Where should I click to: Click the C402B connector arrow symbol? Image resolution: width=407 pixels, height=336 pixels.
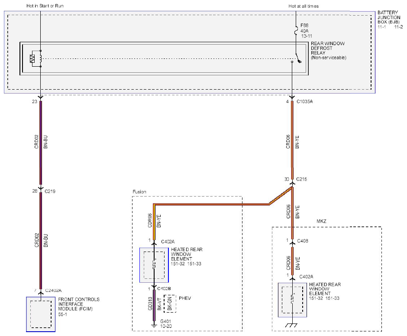tap(154, 287)
